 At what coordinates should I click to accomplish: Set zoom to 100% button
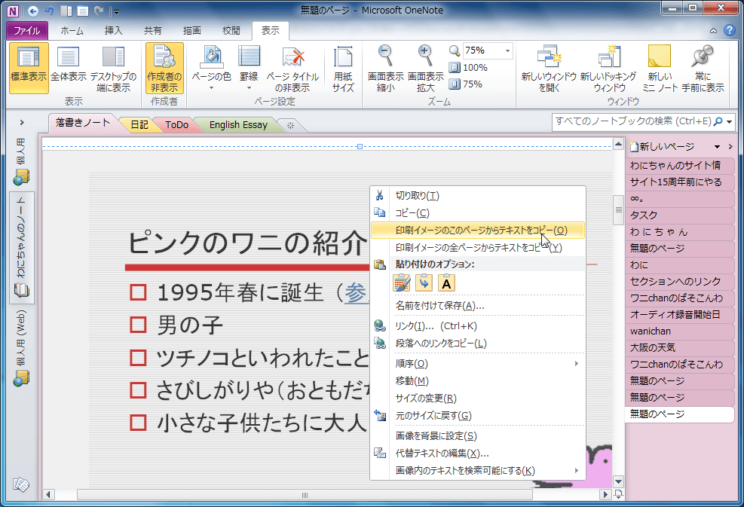[468, 67]
